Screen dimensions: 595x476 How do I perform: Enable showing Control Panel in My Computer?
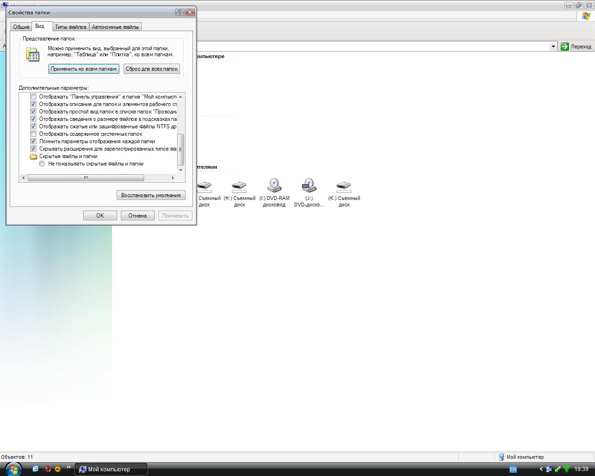pos(33,97)
